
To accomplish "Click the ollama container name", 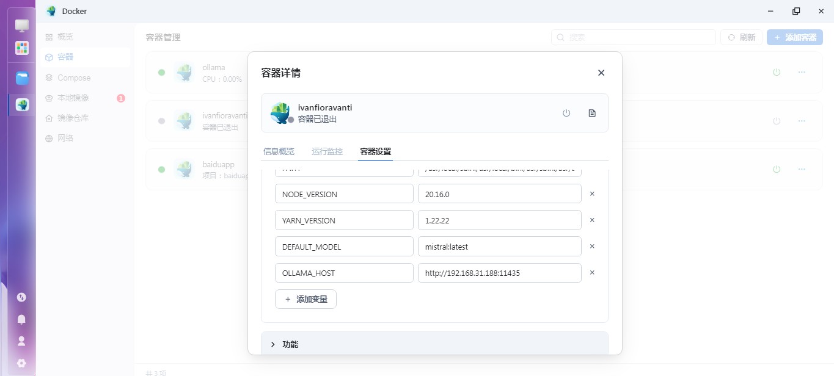I will pos(214,67).
